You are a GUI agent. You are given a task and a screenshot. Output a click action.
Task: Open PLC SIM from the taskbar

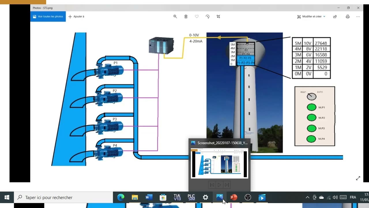(x=191, y=197)
